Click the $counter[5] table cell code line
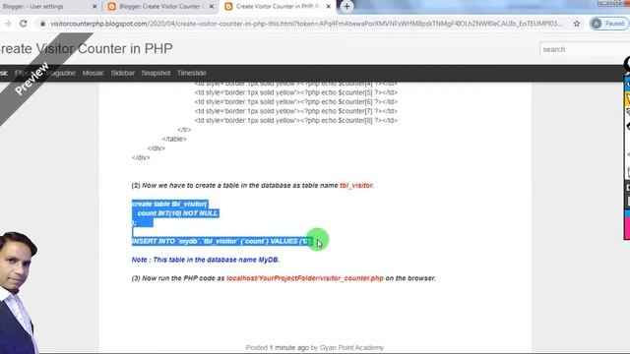630x354 pixels. click(295, 92)
